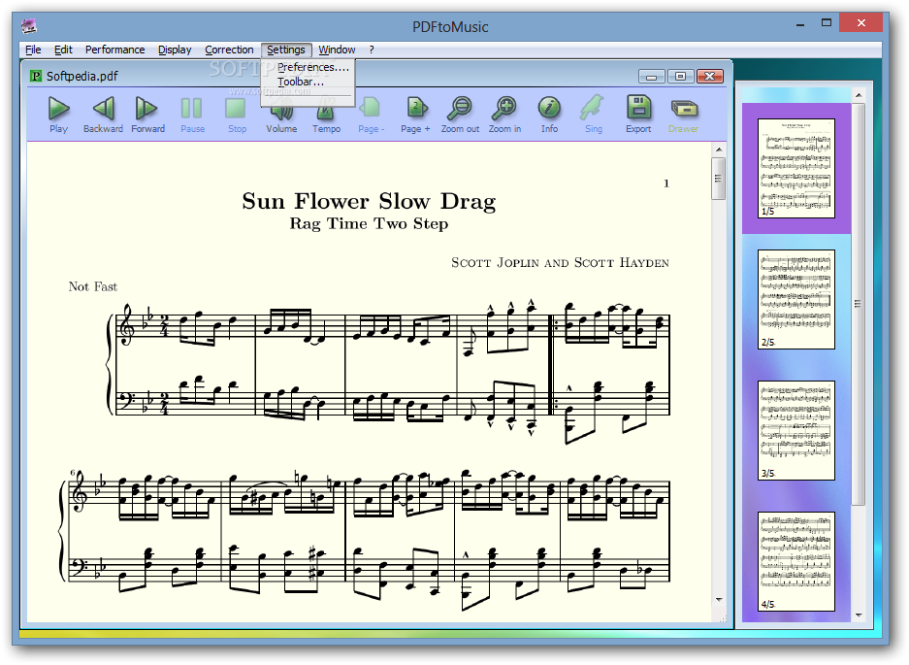Screen dimensions: 909x665
Task: Open the Display menu
Action: (175, 50)
